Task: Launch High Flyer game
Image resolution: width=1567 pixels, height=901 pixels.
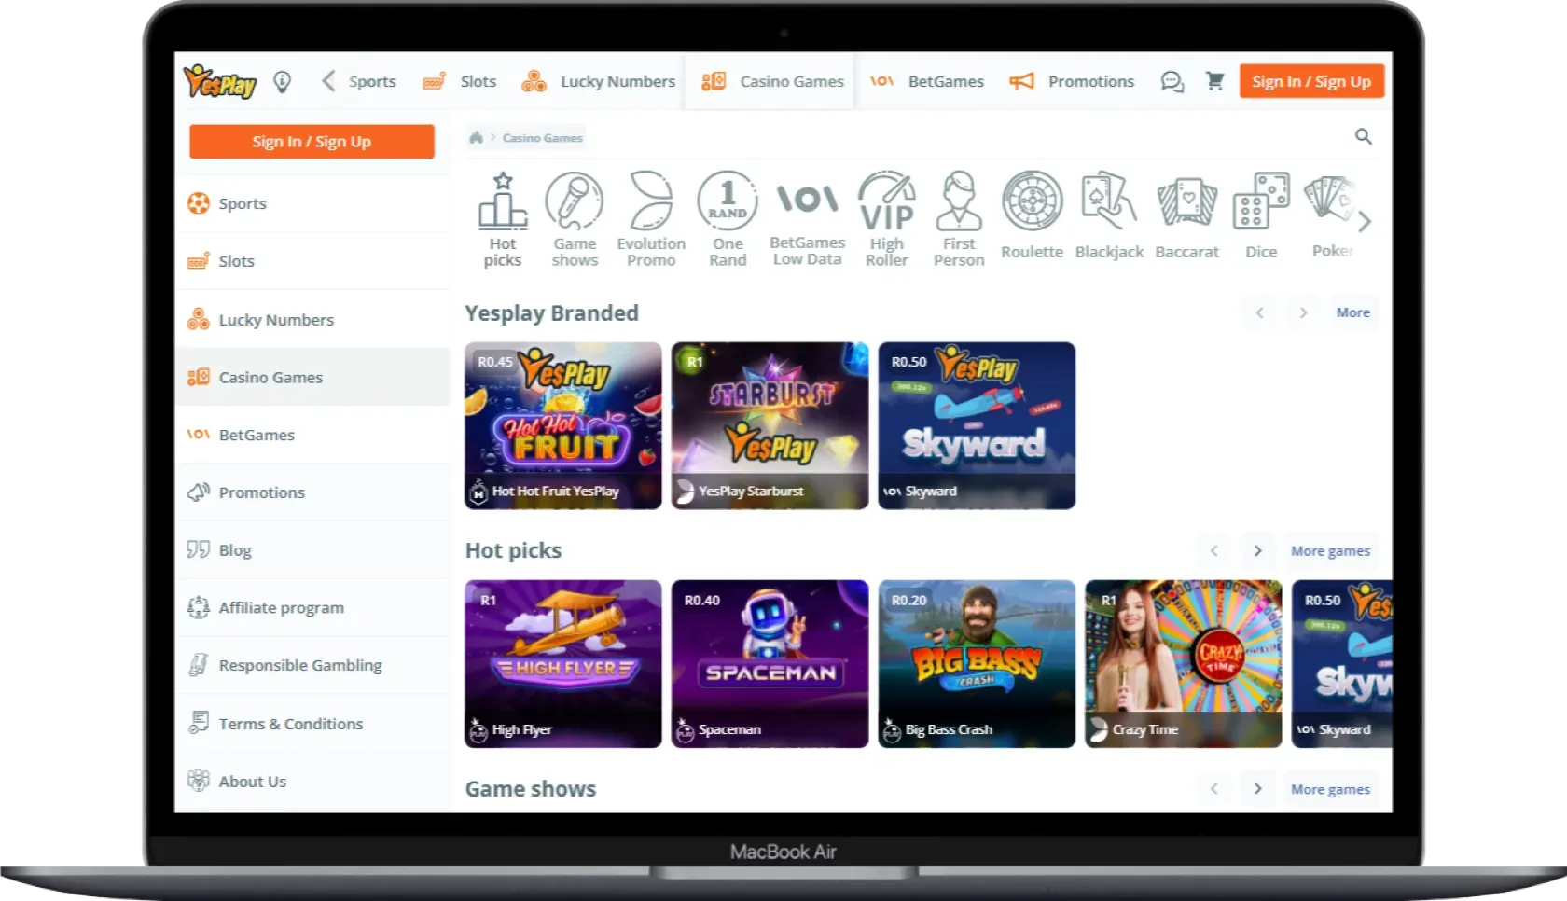Action: click(x=563, y=664)
